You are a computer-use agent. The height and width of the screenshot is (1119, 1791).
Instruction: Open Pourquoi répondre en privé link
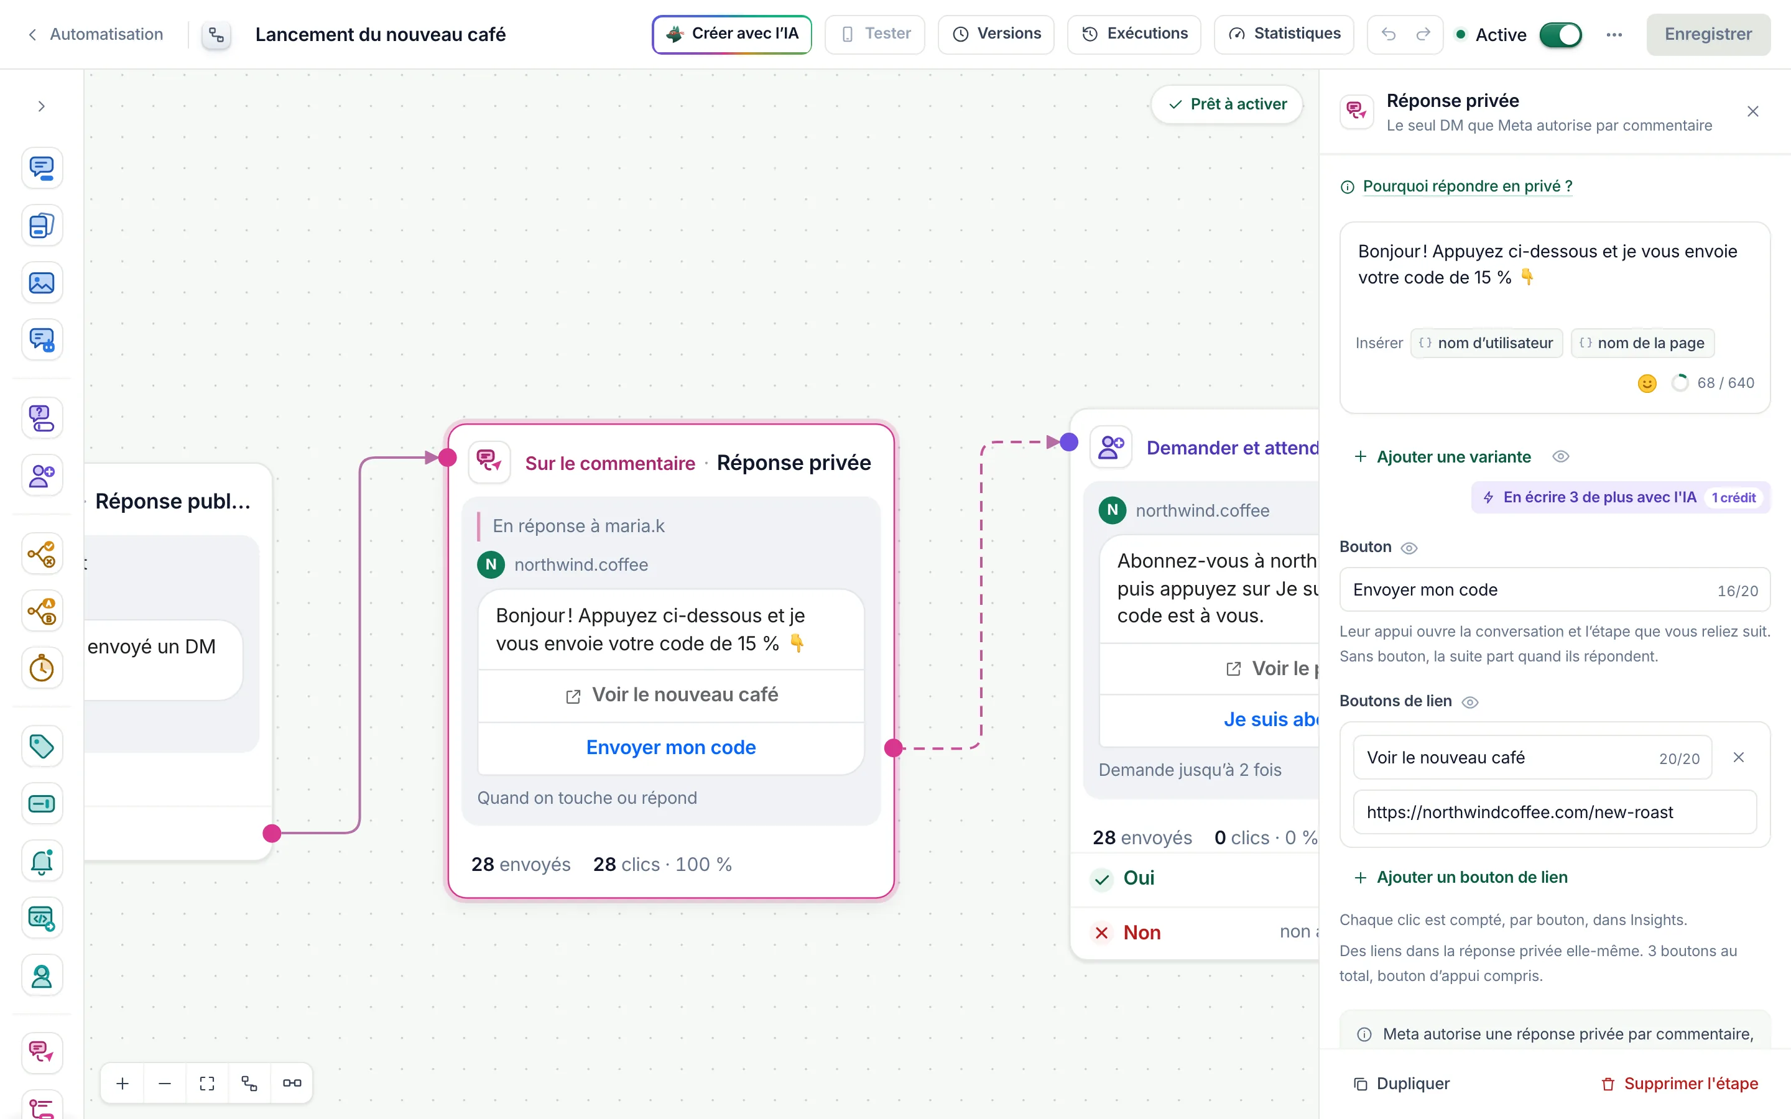1467,186
